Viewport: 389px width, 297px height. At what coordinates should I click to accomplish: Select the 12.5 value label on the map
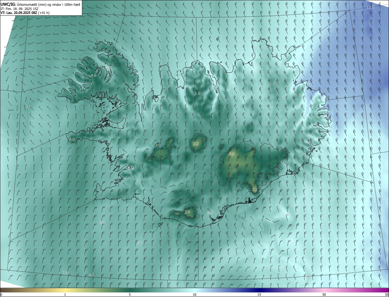(x=370, y=7)
